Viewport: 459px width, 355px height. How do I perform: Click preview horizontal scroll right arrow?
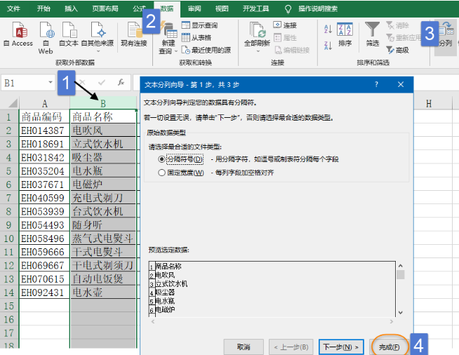coord(392,321)
